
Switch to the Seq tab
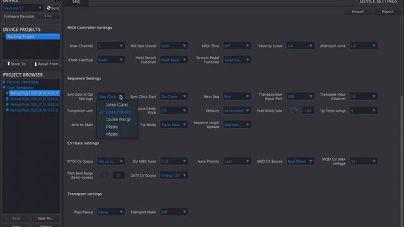point(76,2)
